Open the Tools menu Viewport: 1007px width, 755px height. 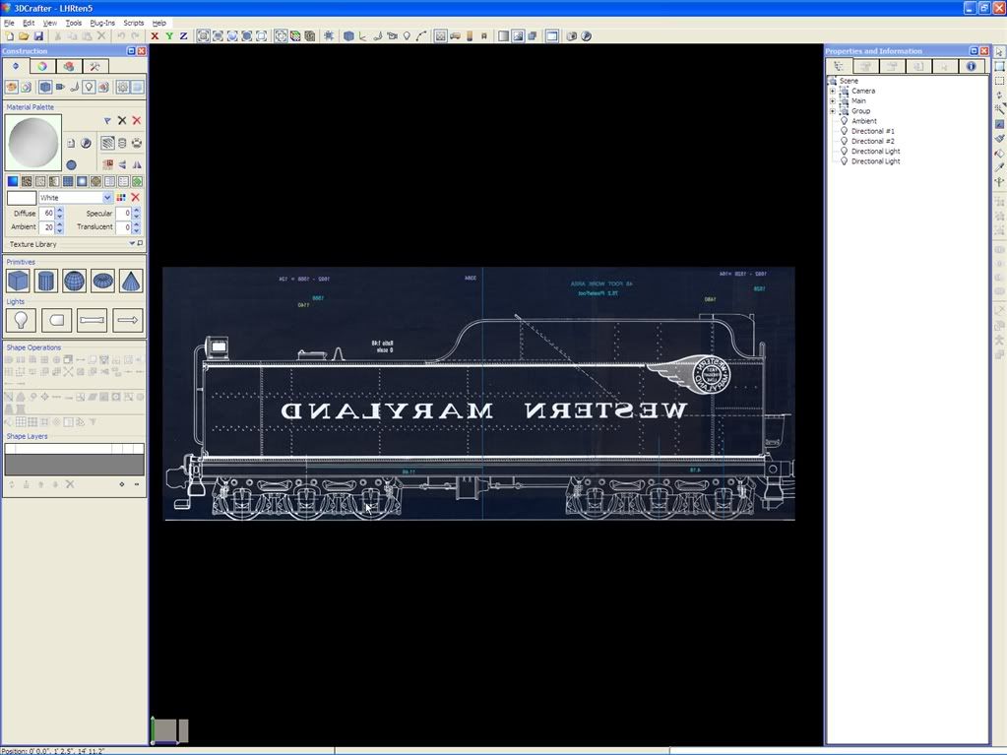pos(74,23)
